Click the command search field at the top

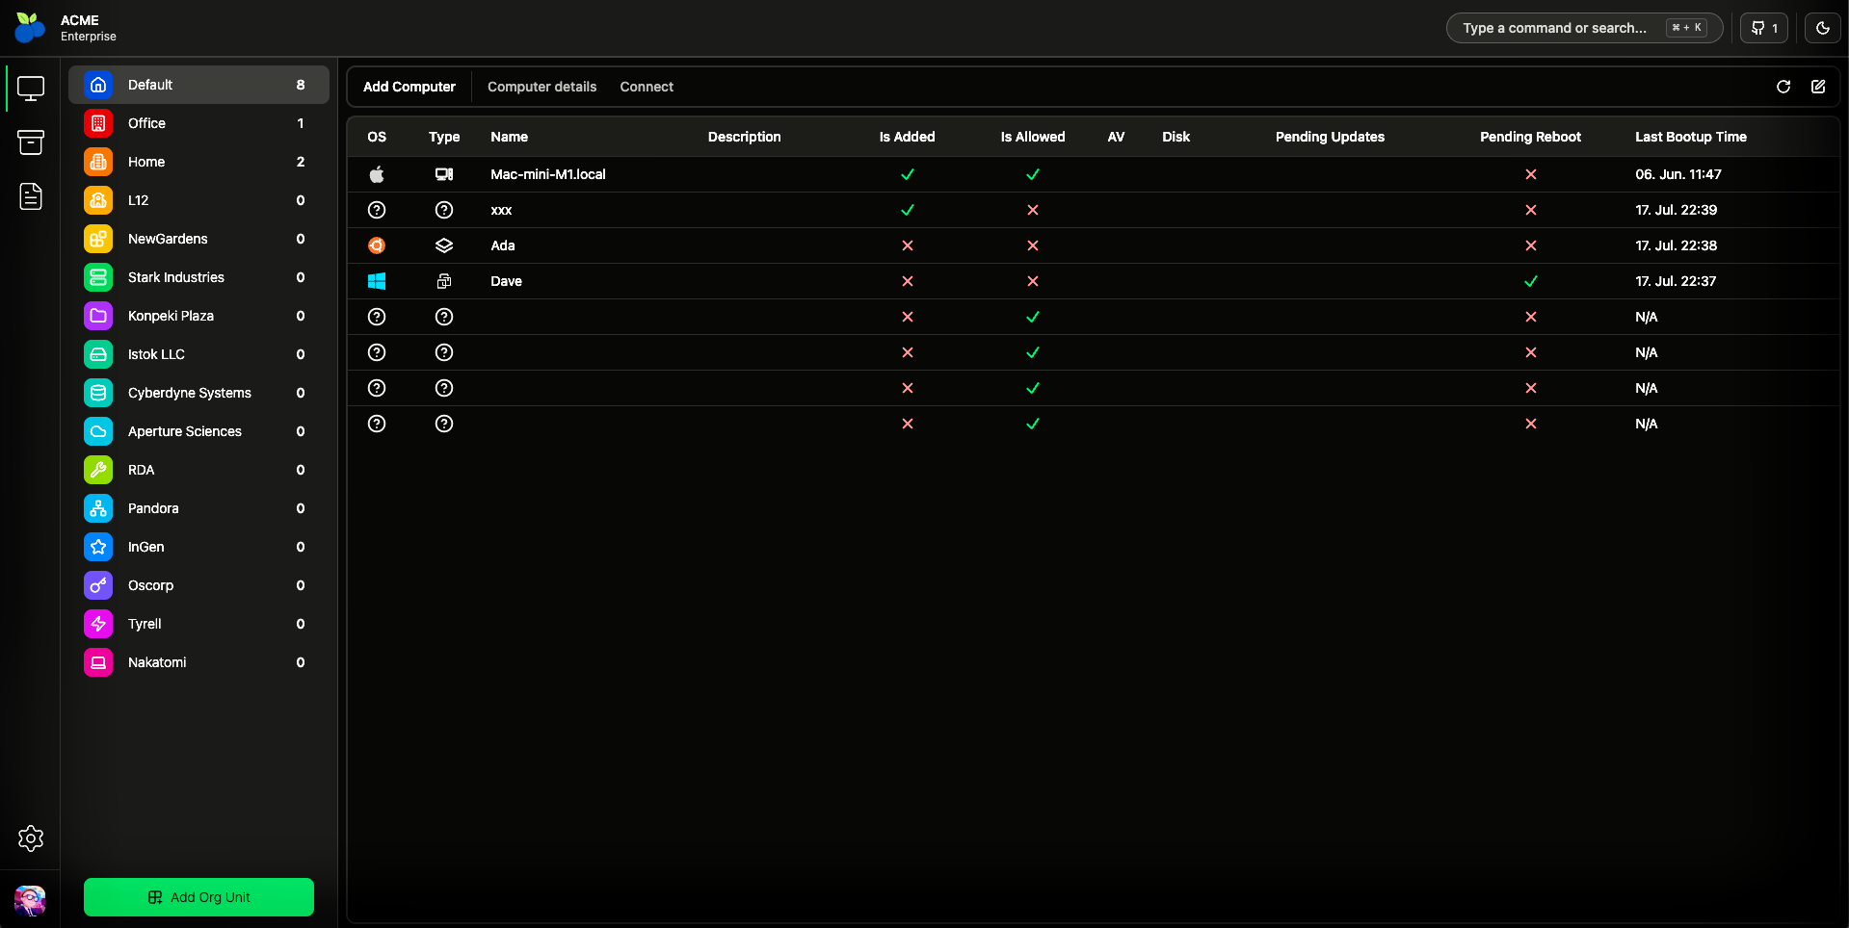[1584, 27]
